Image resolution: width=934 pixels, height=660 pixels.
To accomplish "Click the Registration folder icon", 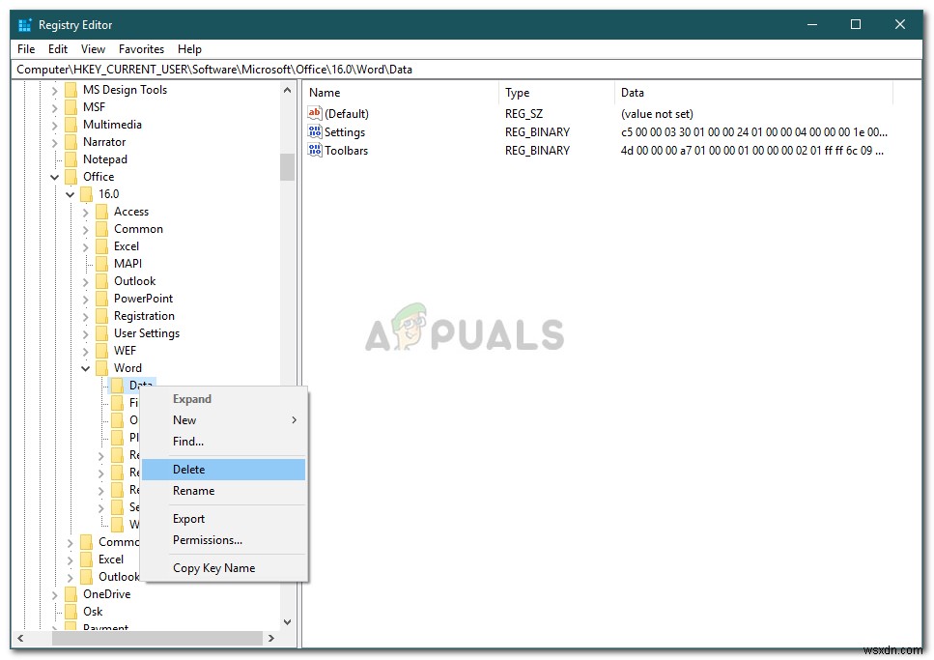I will click(x=101, y=316).
